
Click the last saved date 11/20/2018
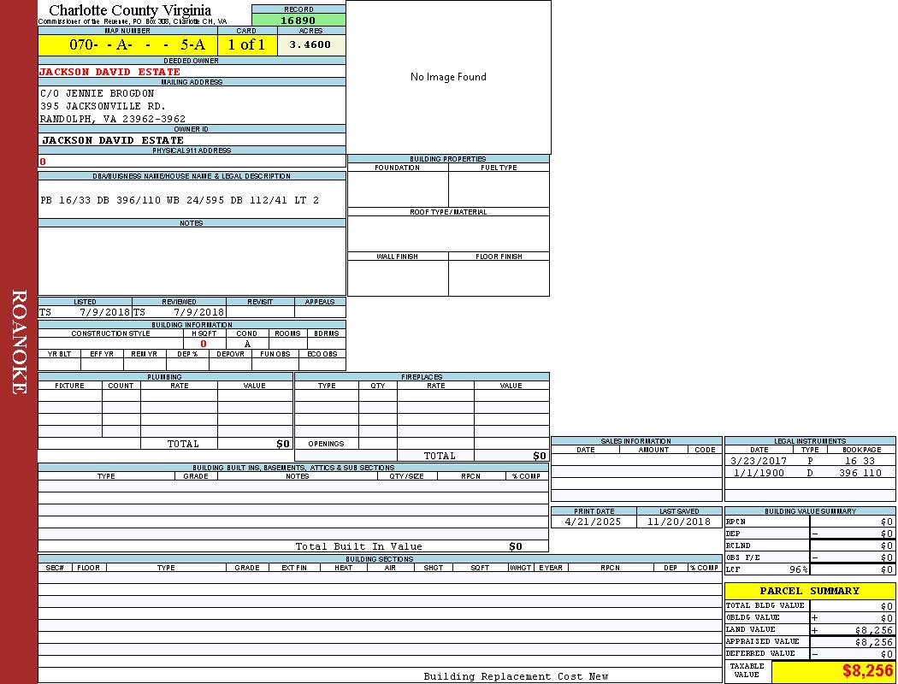(x=678, y=522)
